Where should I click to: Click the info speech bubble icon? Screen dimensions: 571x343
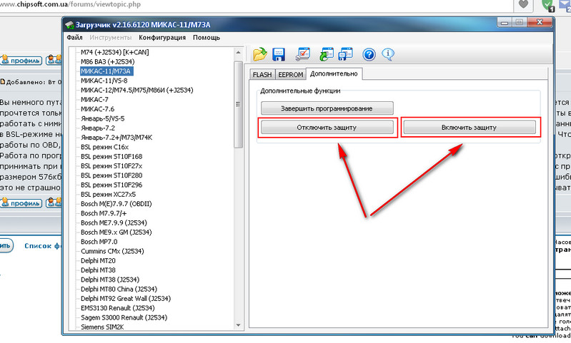tap(388, 54)
